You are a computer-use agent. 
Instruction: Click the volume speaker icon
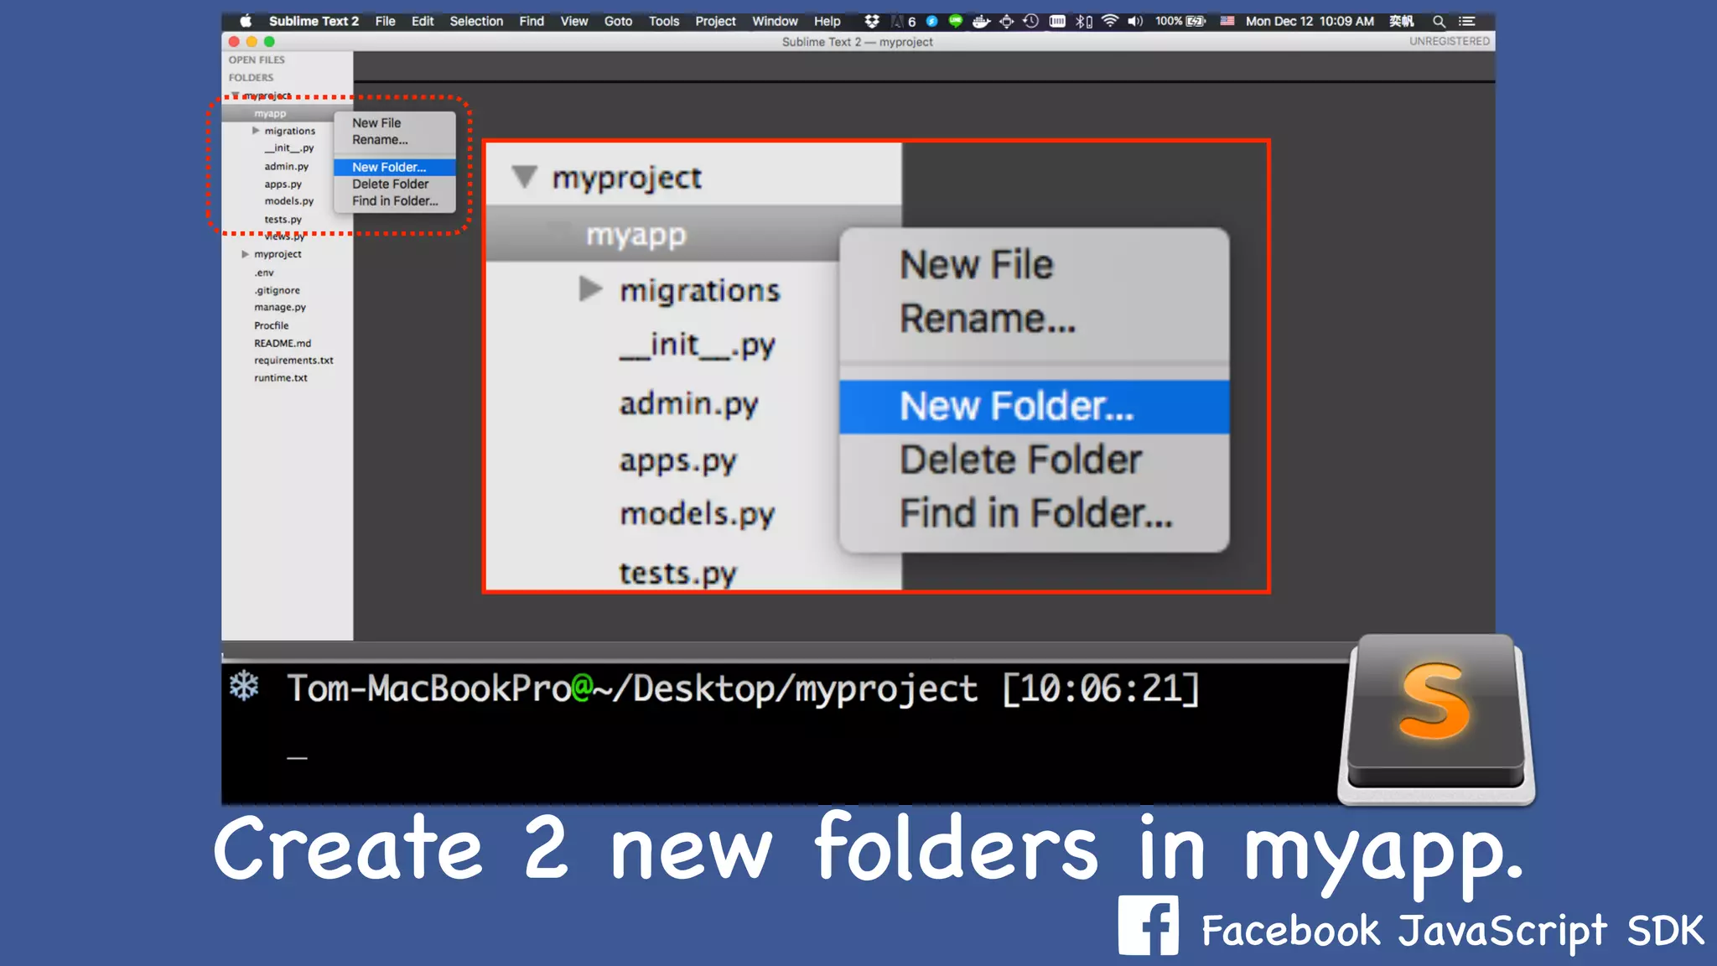(x=1135, y=21)
